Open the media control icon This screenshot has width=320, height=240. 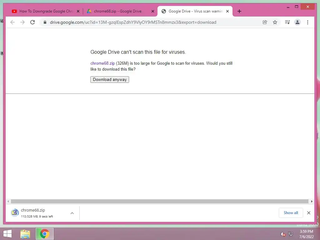pos(287,22)
